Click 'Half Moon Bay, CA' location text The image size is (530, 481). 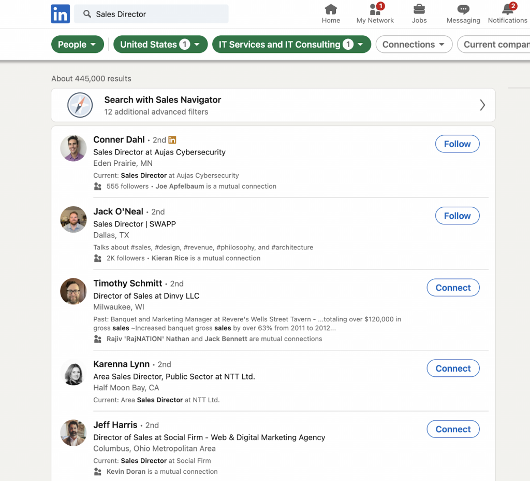point(126,388)
